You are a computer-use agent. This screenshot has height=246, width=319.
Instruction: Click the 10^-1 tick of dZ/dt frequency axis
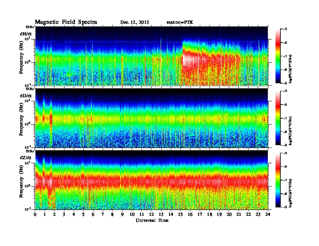pyautogui.click(x=28, y=209)
